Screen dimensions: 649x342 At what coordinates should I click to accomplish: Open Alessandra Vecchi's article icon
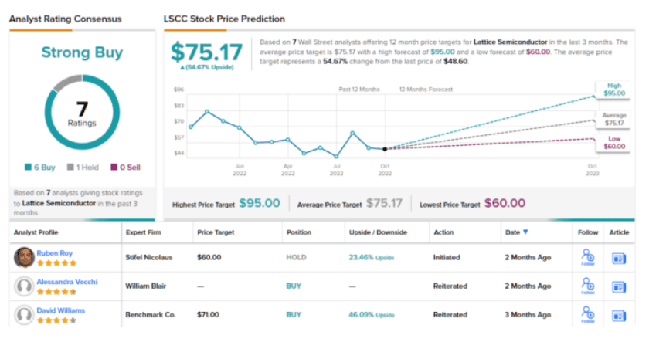point(619,287)
